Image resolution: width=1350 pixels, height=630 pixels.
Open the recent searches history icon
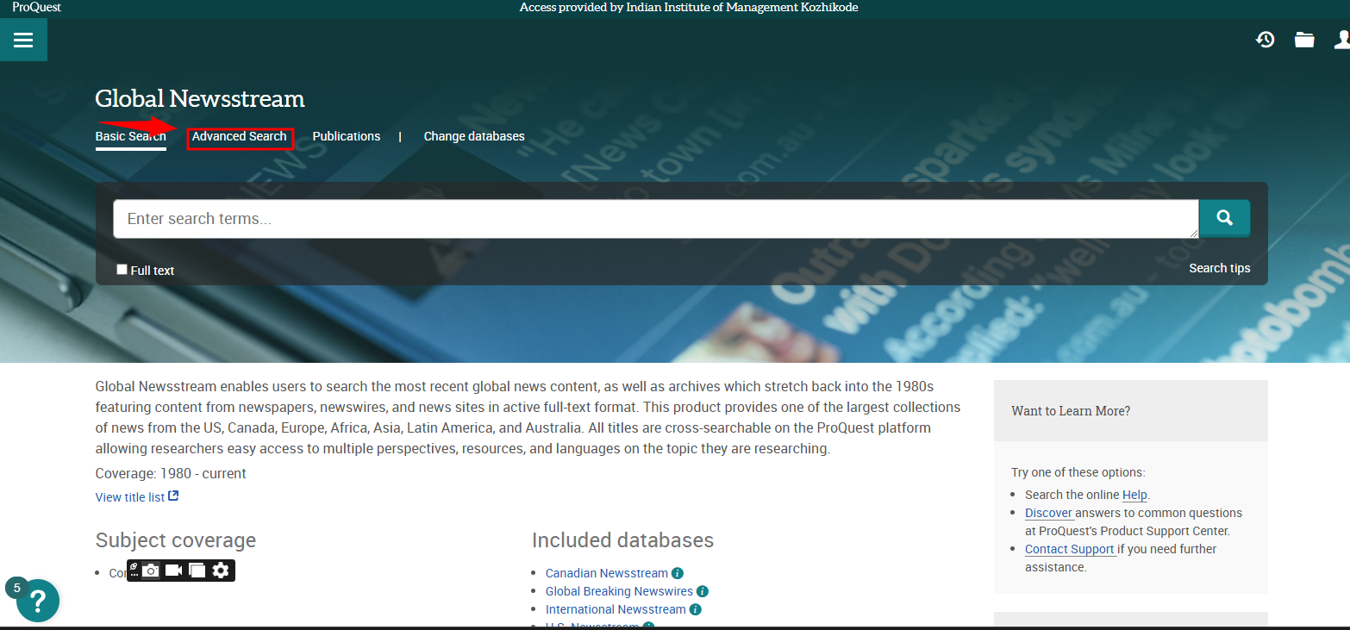coord(1265,40)
